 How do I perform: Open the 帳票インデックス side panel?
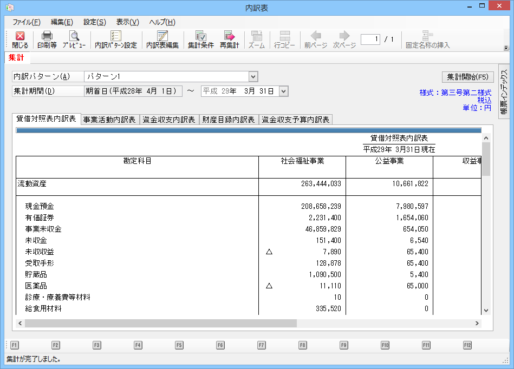coord(503,91)
